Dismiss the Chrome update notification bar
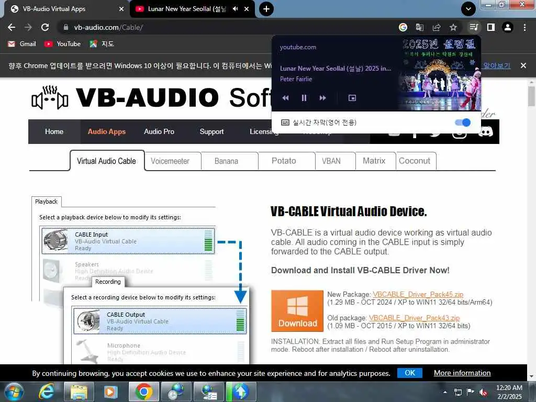The height and width of the screenshot is (402, 536). (523, 65)
